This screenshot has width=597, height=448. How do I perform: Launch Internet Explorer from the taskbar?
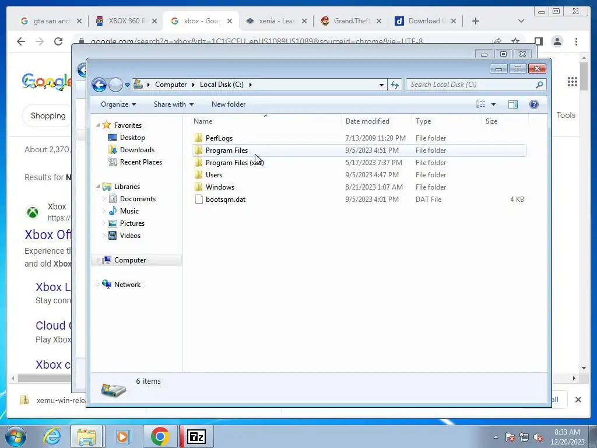(x=52, y=436)
